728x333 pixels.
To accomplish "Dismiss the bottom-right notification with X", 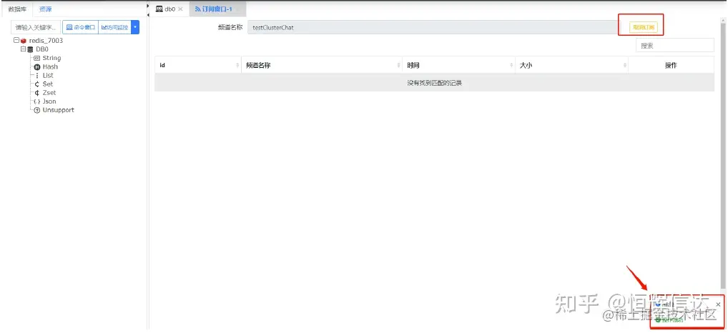I will pos(718,304).
